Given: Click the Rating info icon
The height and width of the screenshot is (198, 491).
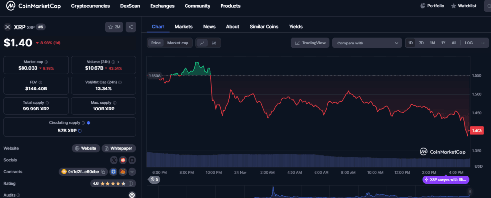Looking at the screenshot, I should point(131,183).
